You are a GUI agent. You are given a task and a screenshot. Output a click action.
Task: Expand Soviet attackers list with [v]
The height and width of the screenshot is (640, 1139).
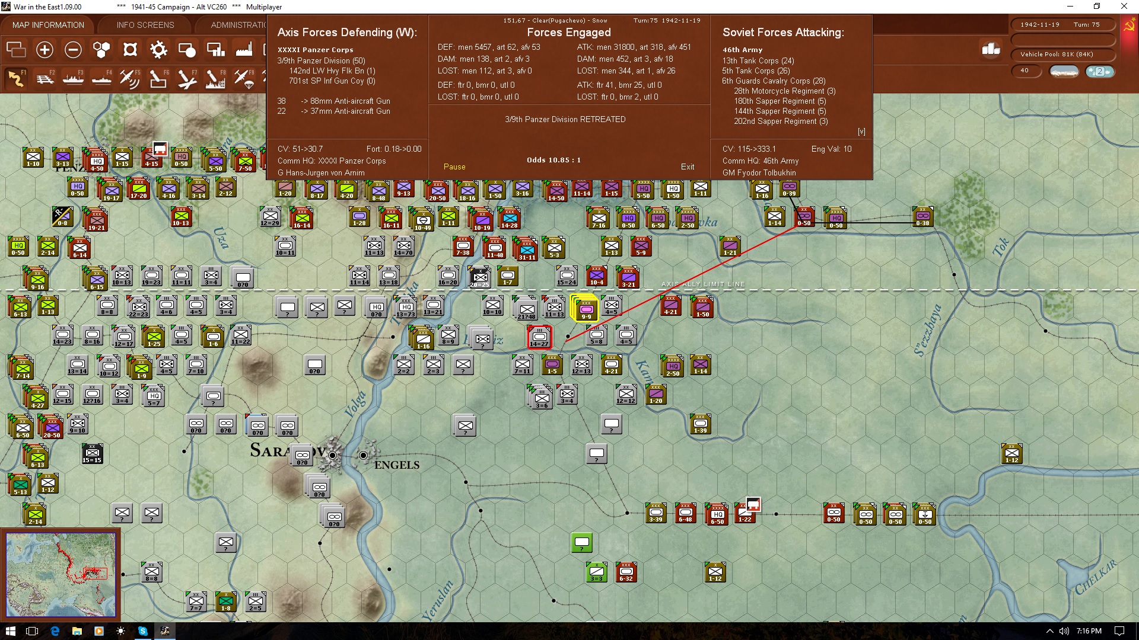tap(861, 132)
